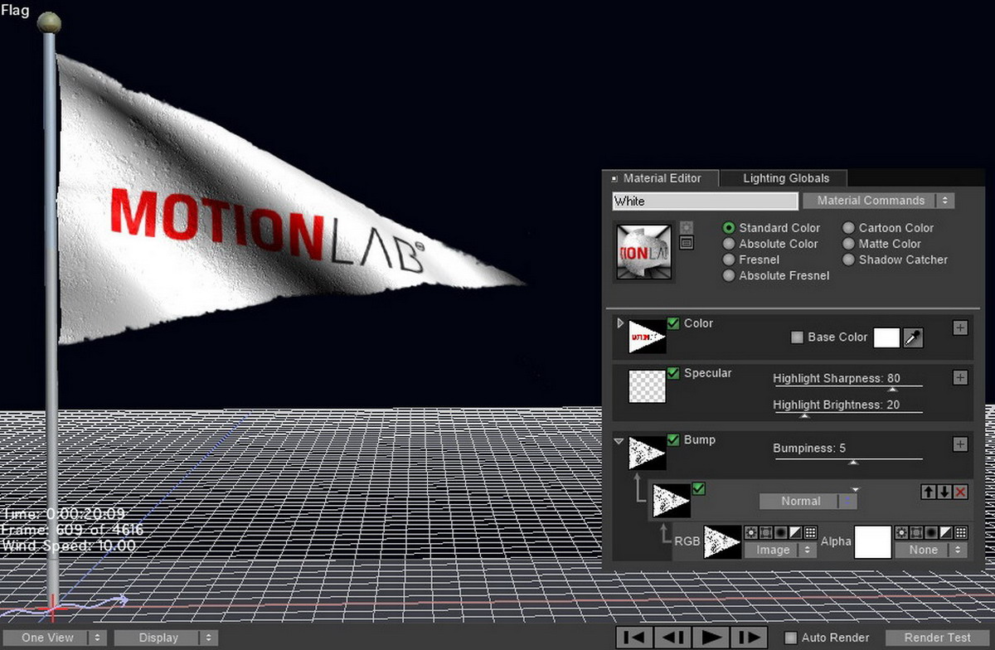Open the Alpha None type dropdown
The height and width of the screenshot is (650, 995).
click(930, 550)
